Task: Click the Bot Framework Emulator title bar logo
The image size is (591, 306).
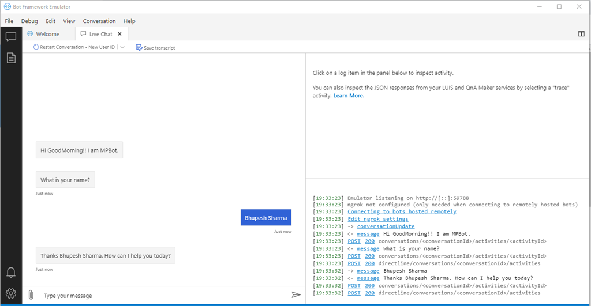Action: [x=7, y=7]
